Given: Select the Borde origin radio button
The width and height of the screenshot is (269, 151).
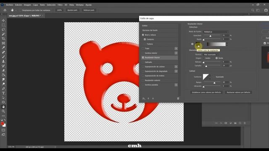Looking at the screenshot, I should pos(216,58).
